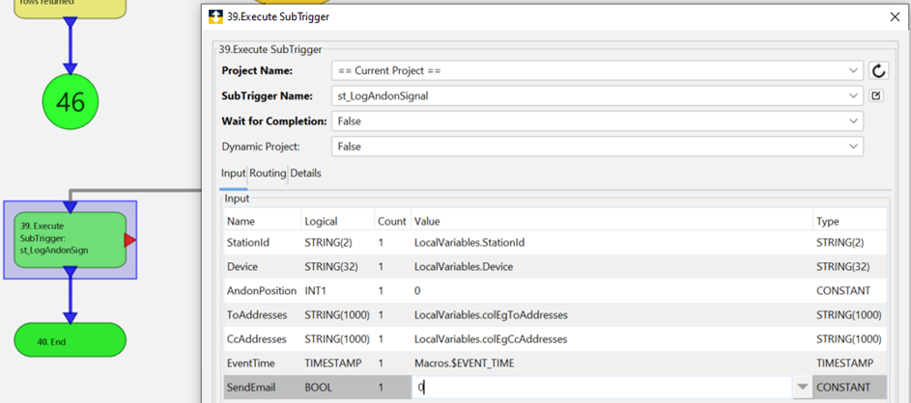Open the SendEmail value dropdown arrow
The width and height of the screenshot is (911, 403).
801,388
